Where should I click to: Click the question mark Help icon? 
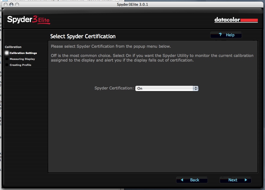tap(220, 35)
